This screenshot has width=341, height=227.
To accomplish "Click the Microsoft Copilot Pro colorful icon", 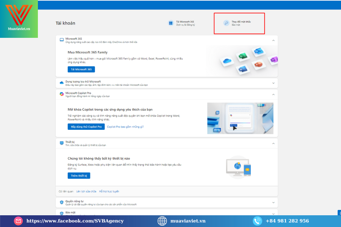I will tap(62, 94).
